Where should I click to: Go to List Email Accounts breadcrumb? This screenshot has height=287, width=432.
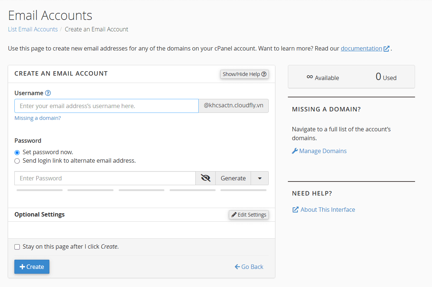pyautogui.click(x=33, y=29)
